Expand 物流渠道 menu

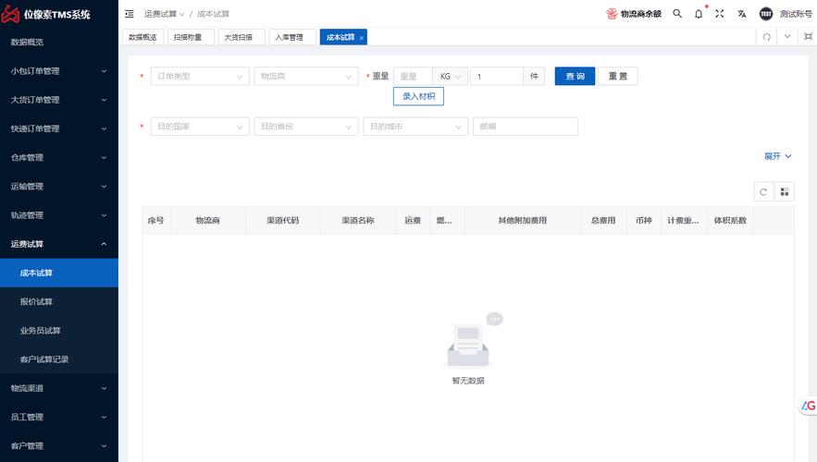(x=59, y=388)
